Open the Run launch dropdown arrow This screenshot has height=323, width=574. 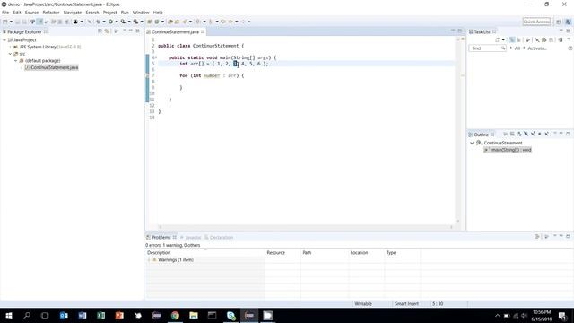(x=117, y=22)
